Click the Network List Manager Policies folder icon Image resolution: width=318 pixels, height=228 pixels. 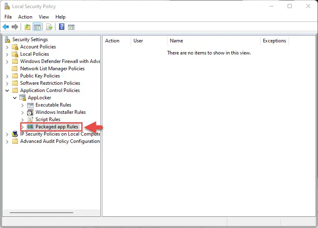click(x=15, y=69)
